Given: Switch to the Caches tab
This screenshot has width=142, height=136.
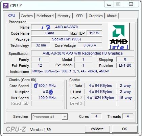Looking at the screenshot, I should click(27, 16).
